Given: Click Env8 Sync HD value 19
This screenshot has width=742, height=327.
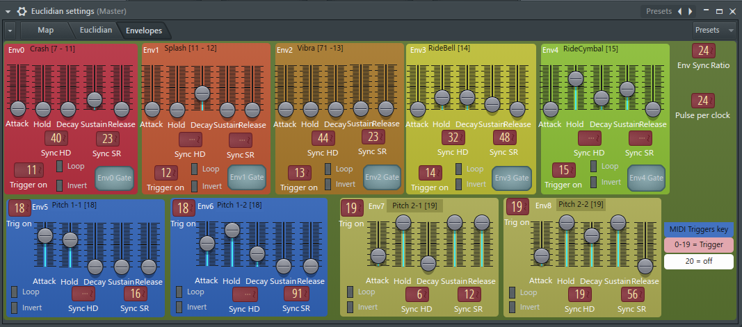Looking at the screenshot, I should 580,294.
